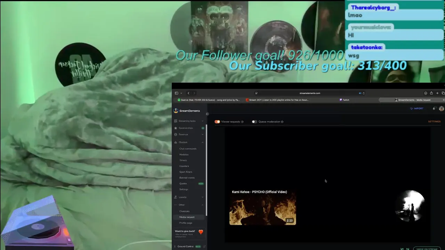Click the sidebar vertical scrollbar
445x250 pixels.
pos(207,170)
